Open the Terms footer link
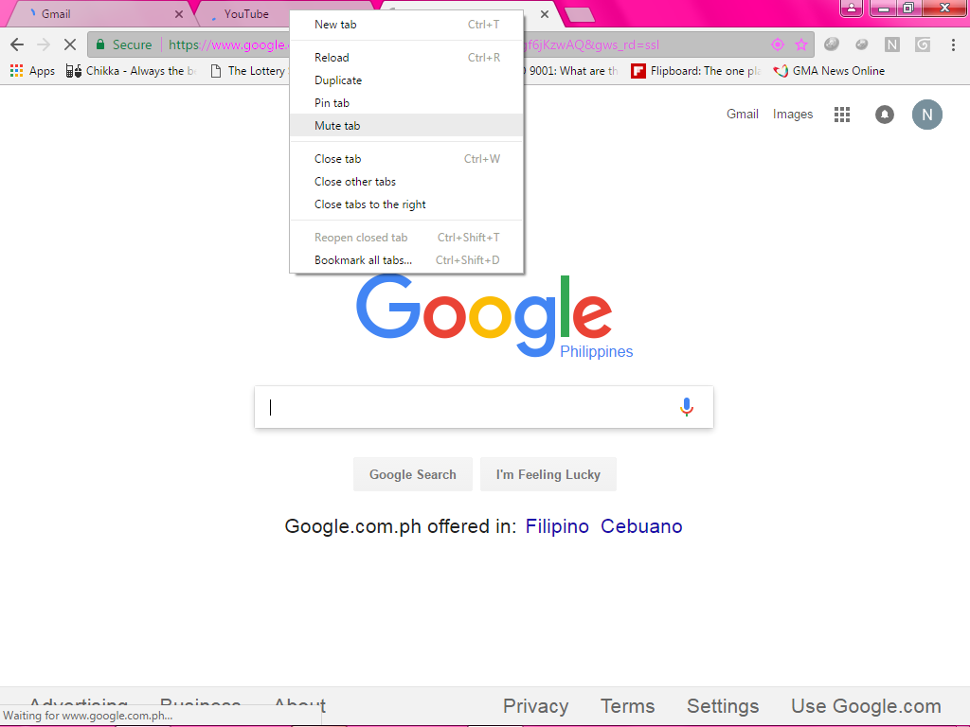The image size is (970, 727). 627,706
